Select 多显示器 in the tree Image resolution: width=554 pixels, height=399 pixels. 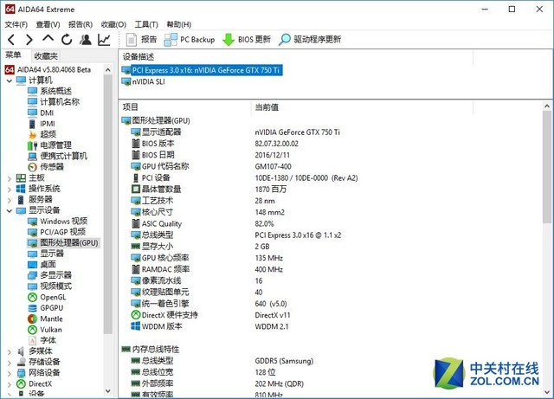tap(50, 275)
